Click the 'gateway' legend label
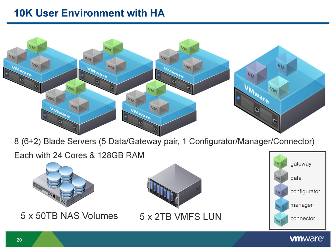Screen dimensions: 336x252 (301, 164)
